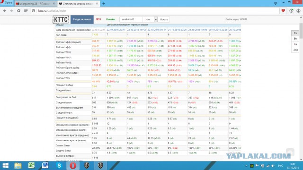The height and width of the screenshot is (170, 303).
Task: Click scrollbar down arrow at bottom
Action: coord(301,160)
